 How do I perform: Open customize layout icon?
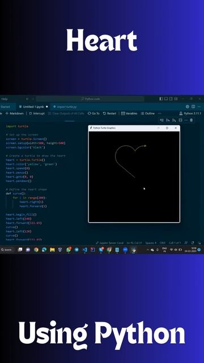coord(176,99)
